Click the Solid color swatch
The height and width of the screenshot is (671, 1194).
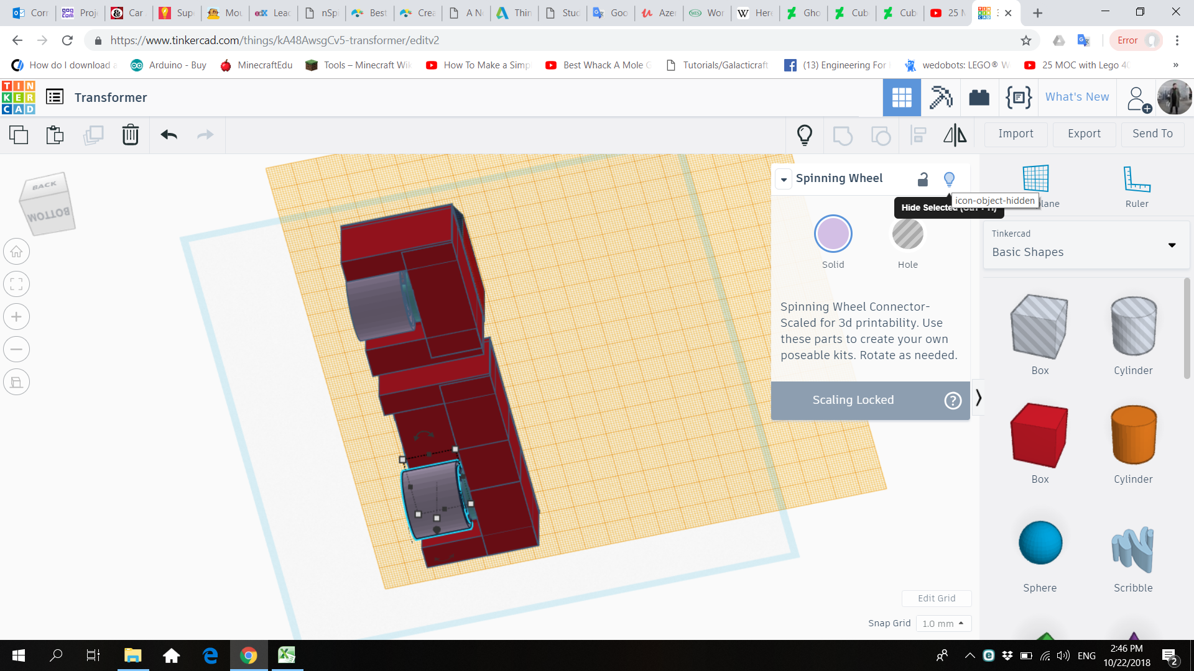tap(833, 234)
